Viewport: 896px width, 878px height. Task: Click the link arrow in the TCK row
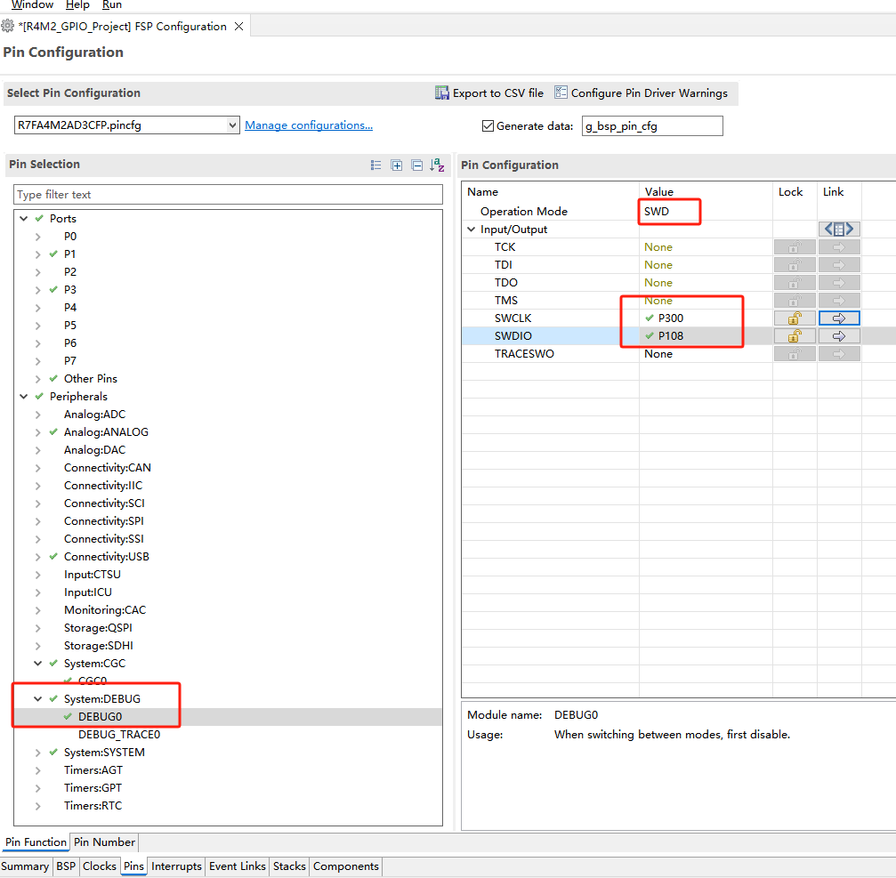pyautogui.click(x=839, y=246)
